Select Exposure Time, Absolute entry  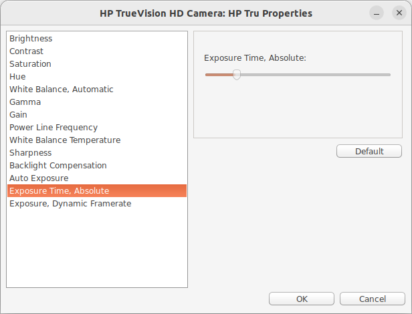(x=59, y=191)
